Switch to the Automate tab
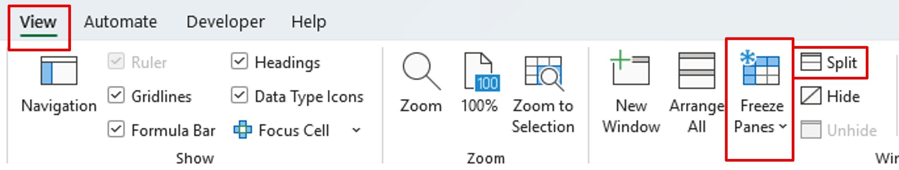The image size is (899, 170). [x=120, y=22]
